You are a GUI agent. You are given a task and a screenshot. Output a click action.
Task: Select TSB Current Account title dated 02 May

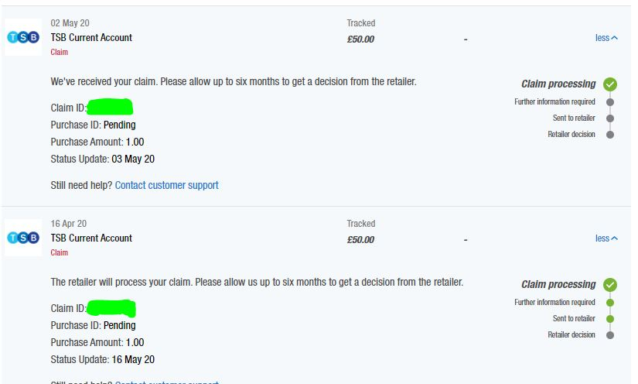[x=91, y=38]
